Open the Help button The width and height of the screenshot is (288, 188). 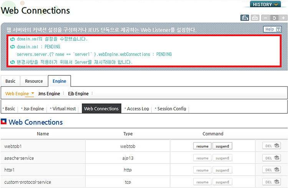(273, 29)
